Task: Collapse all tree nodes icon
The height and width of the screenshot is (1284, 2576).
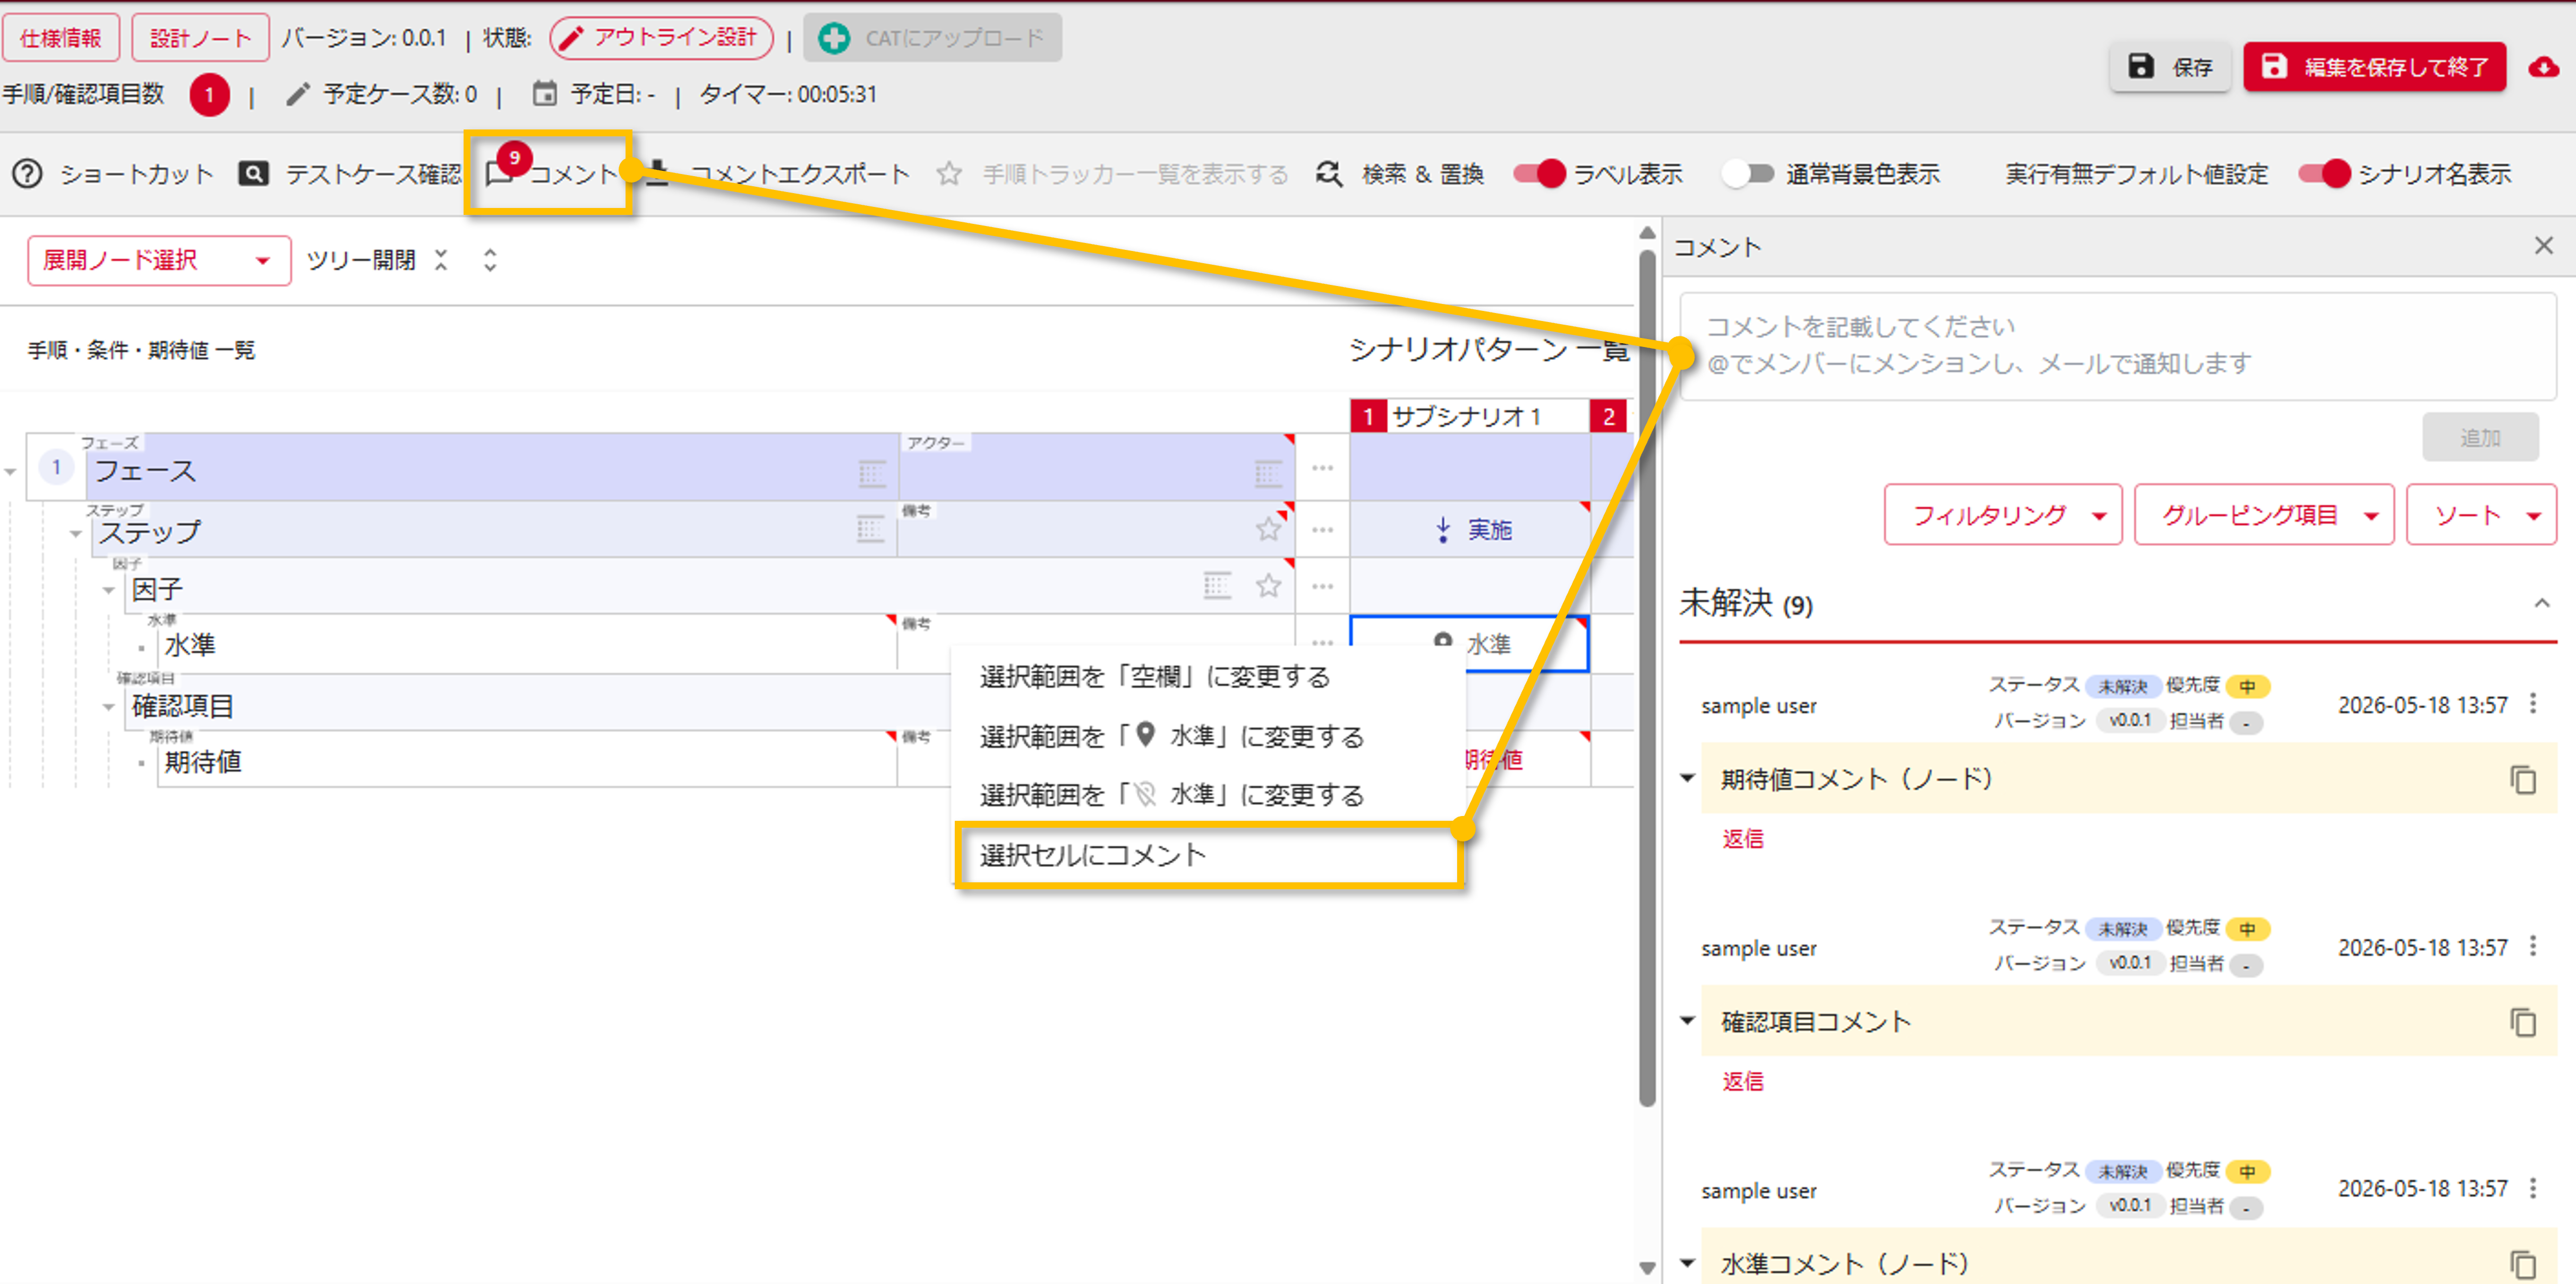Action: [441, 260]
